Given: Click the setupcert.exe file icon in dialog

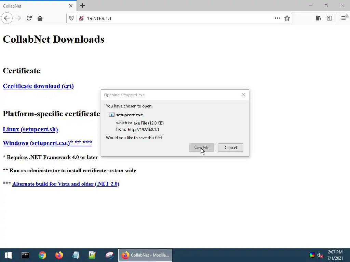Looking at the screenshot, I should pyautogui.click(x=112, y=115).
